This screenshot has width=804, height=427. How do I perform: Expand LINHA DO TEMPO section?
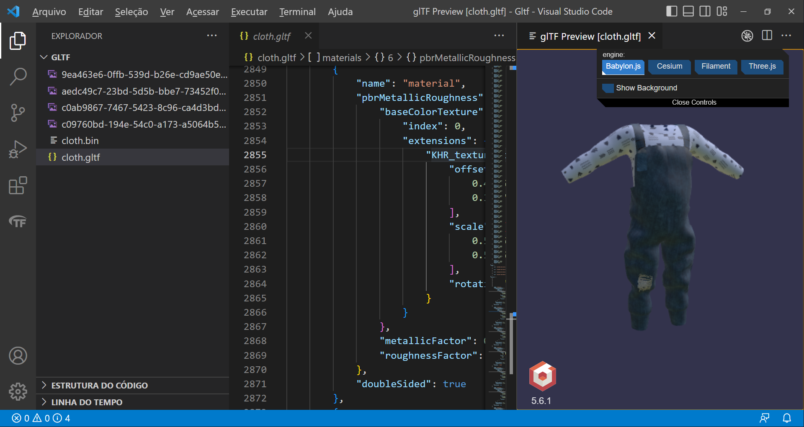[x=133, y=402]
